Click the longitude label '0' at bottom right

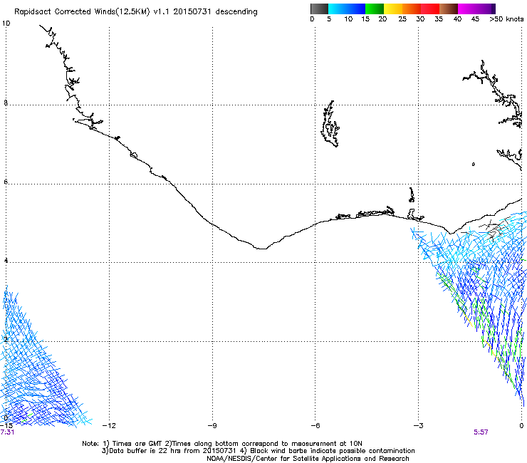(521, 426)
